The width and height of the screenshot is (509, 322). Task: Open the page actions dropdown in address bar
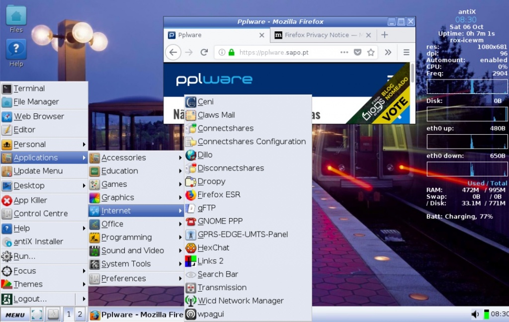(345, 52)
